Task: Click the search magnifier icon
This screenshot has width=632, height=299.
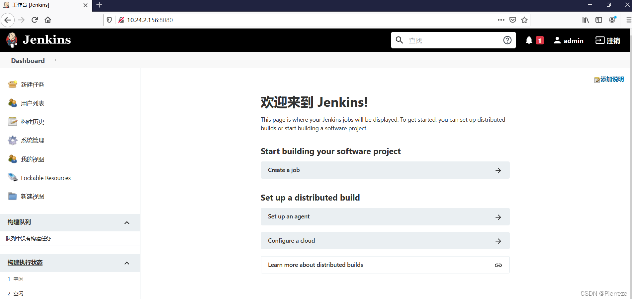Action: click(399, 40)
